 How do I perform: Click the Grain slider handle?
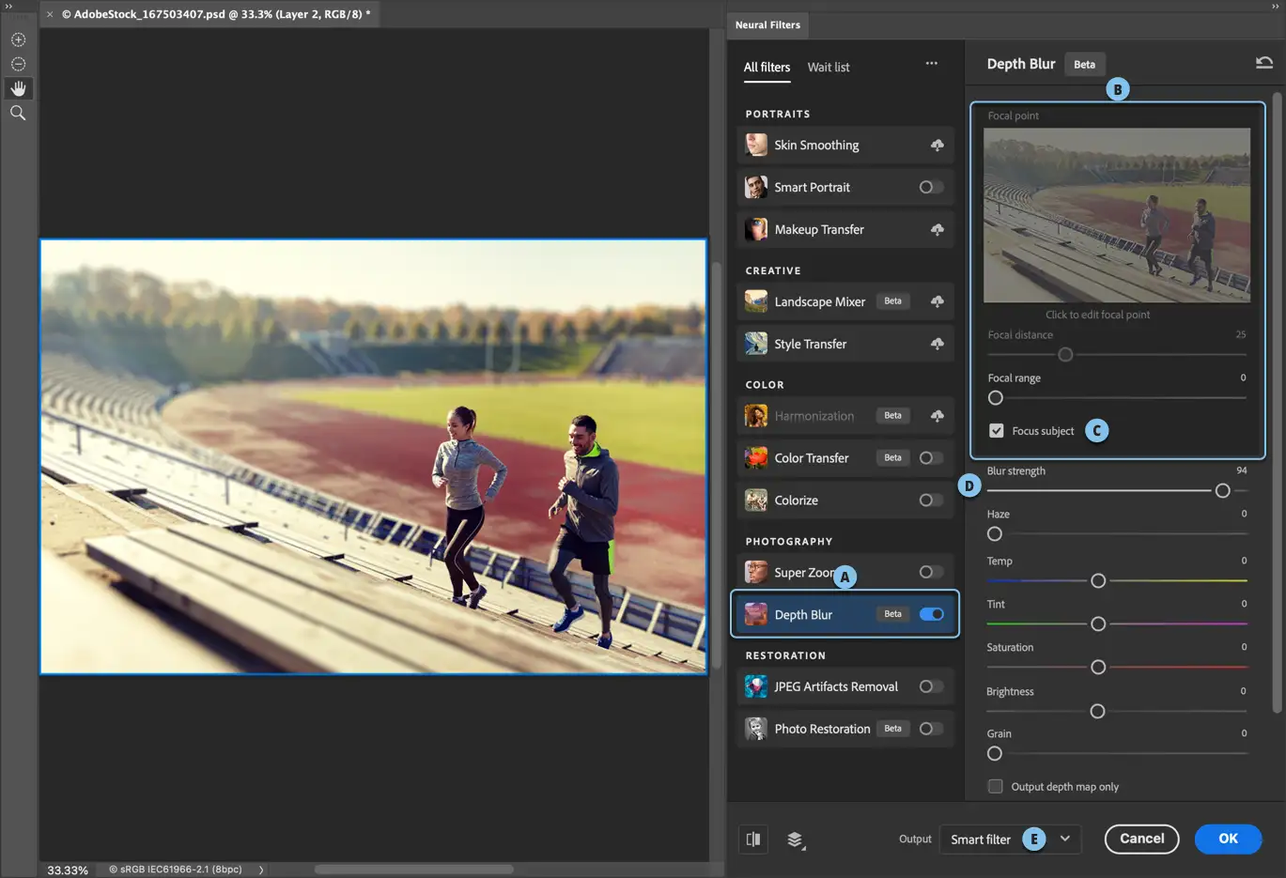click(995, 754)
